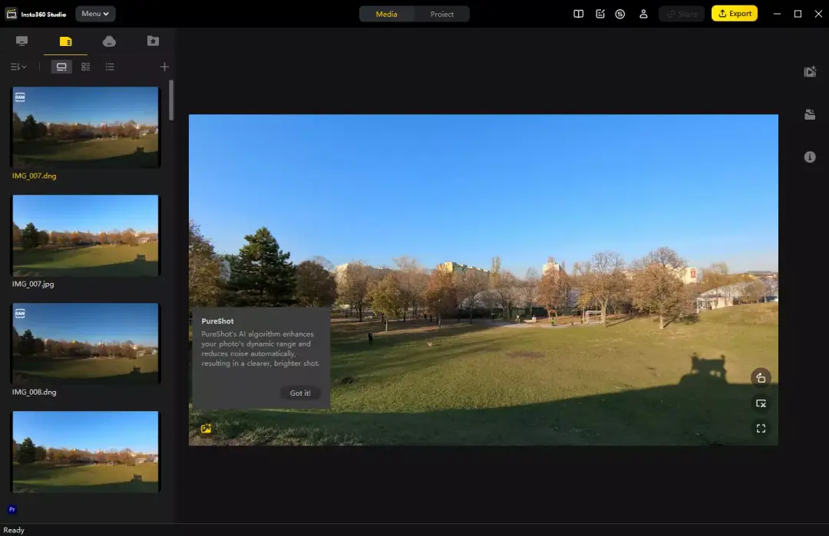Click the Ready status text
Viewport: 829px width, 536px height.
click(x=14, y=530)
